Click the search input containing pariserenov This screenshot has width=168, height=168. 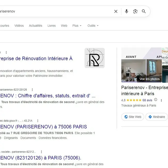tap(56, 11)
